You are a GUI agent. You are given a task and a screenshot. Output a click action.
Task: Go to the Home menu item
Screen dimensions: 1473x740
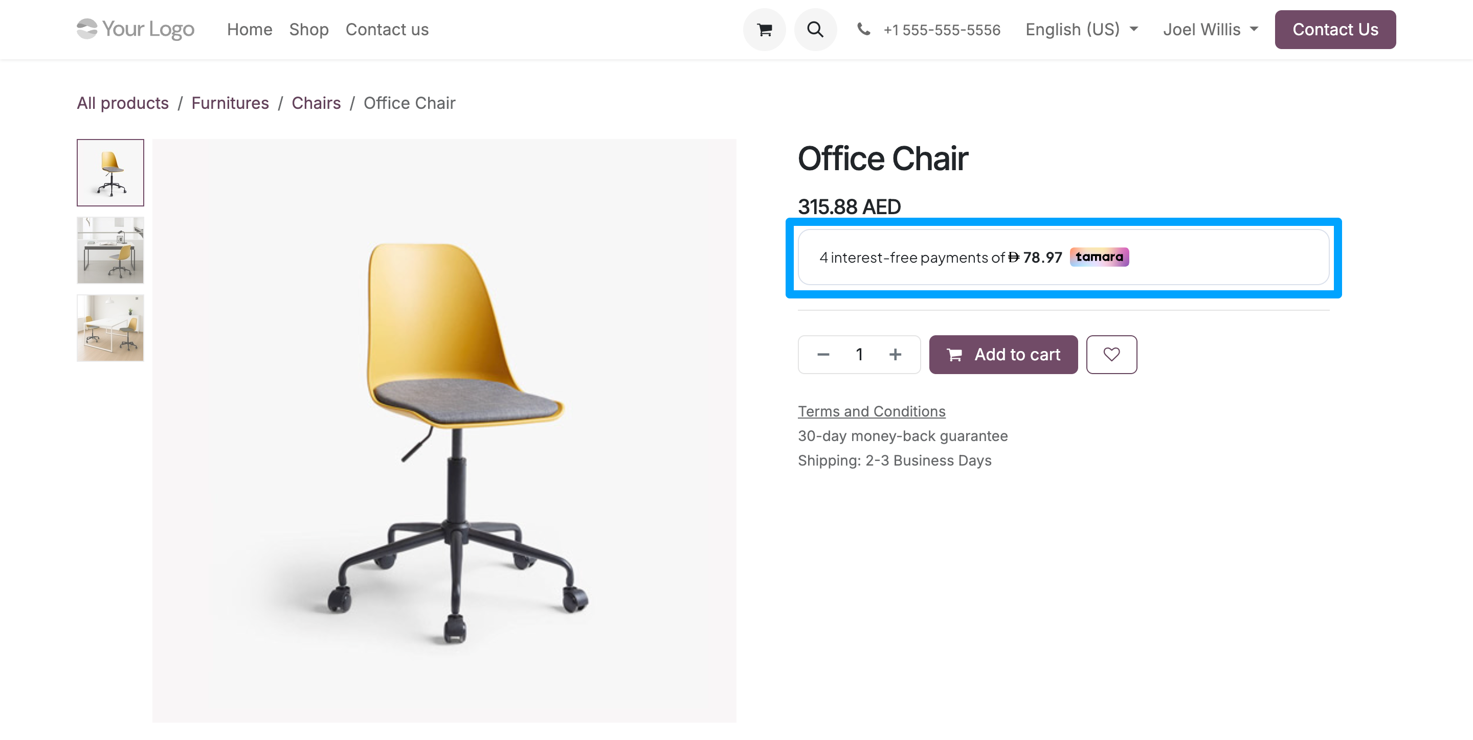click(249, 30)
